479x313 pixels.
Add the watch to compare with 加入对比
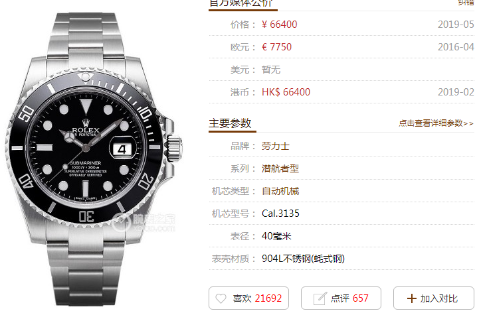point(433,298)
